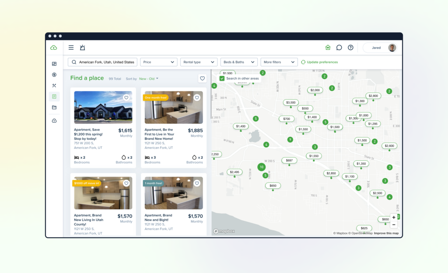Click the Find a place heading
The width and height of the screenshot is (448, 273).
(x=87, y=78)
